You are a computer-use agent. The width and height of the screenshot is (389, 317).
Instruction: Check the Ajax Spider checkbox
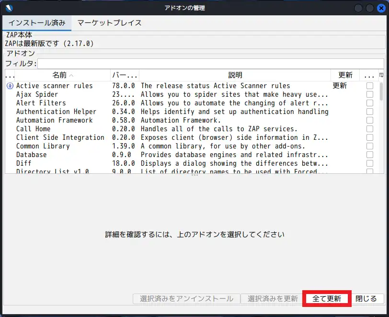pyautogui.click(x=369, y=94)
